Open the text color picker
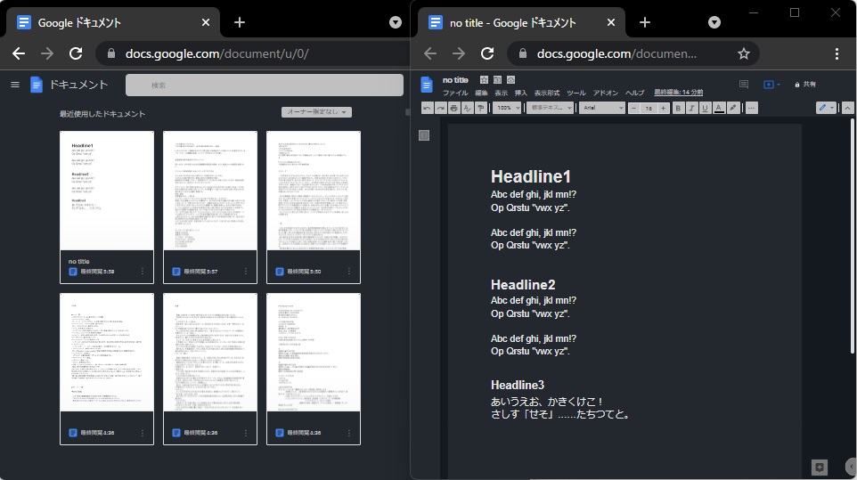Screen dimensions: 857x480 click(719, 108)
